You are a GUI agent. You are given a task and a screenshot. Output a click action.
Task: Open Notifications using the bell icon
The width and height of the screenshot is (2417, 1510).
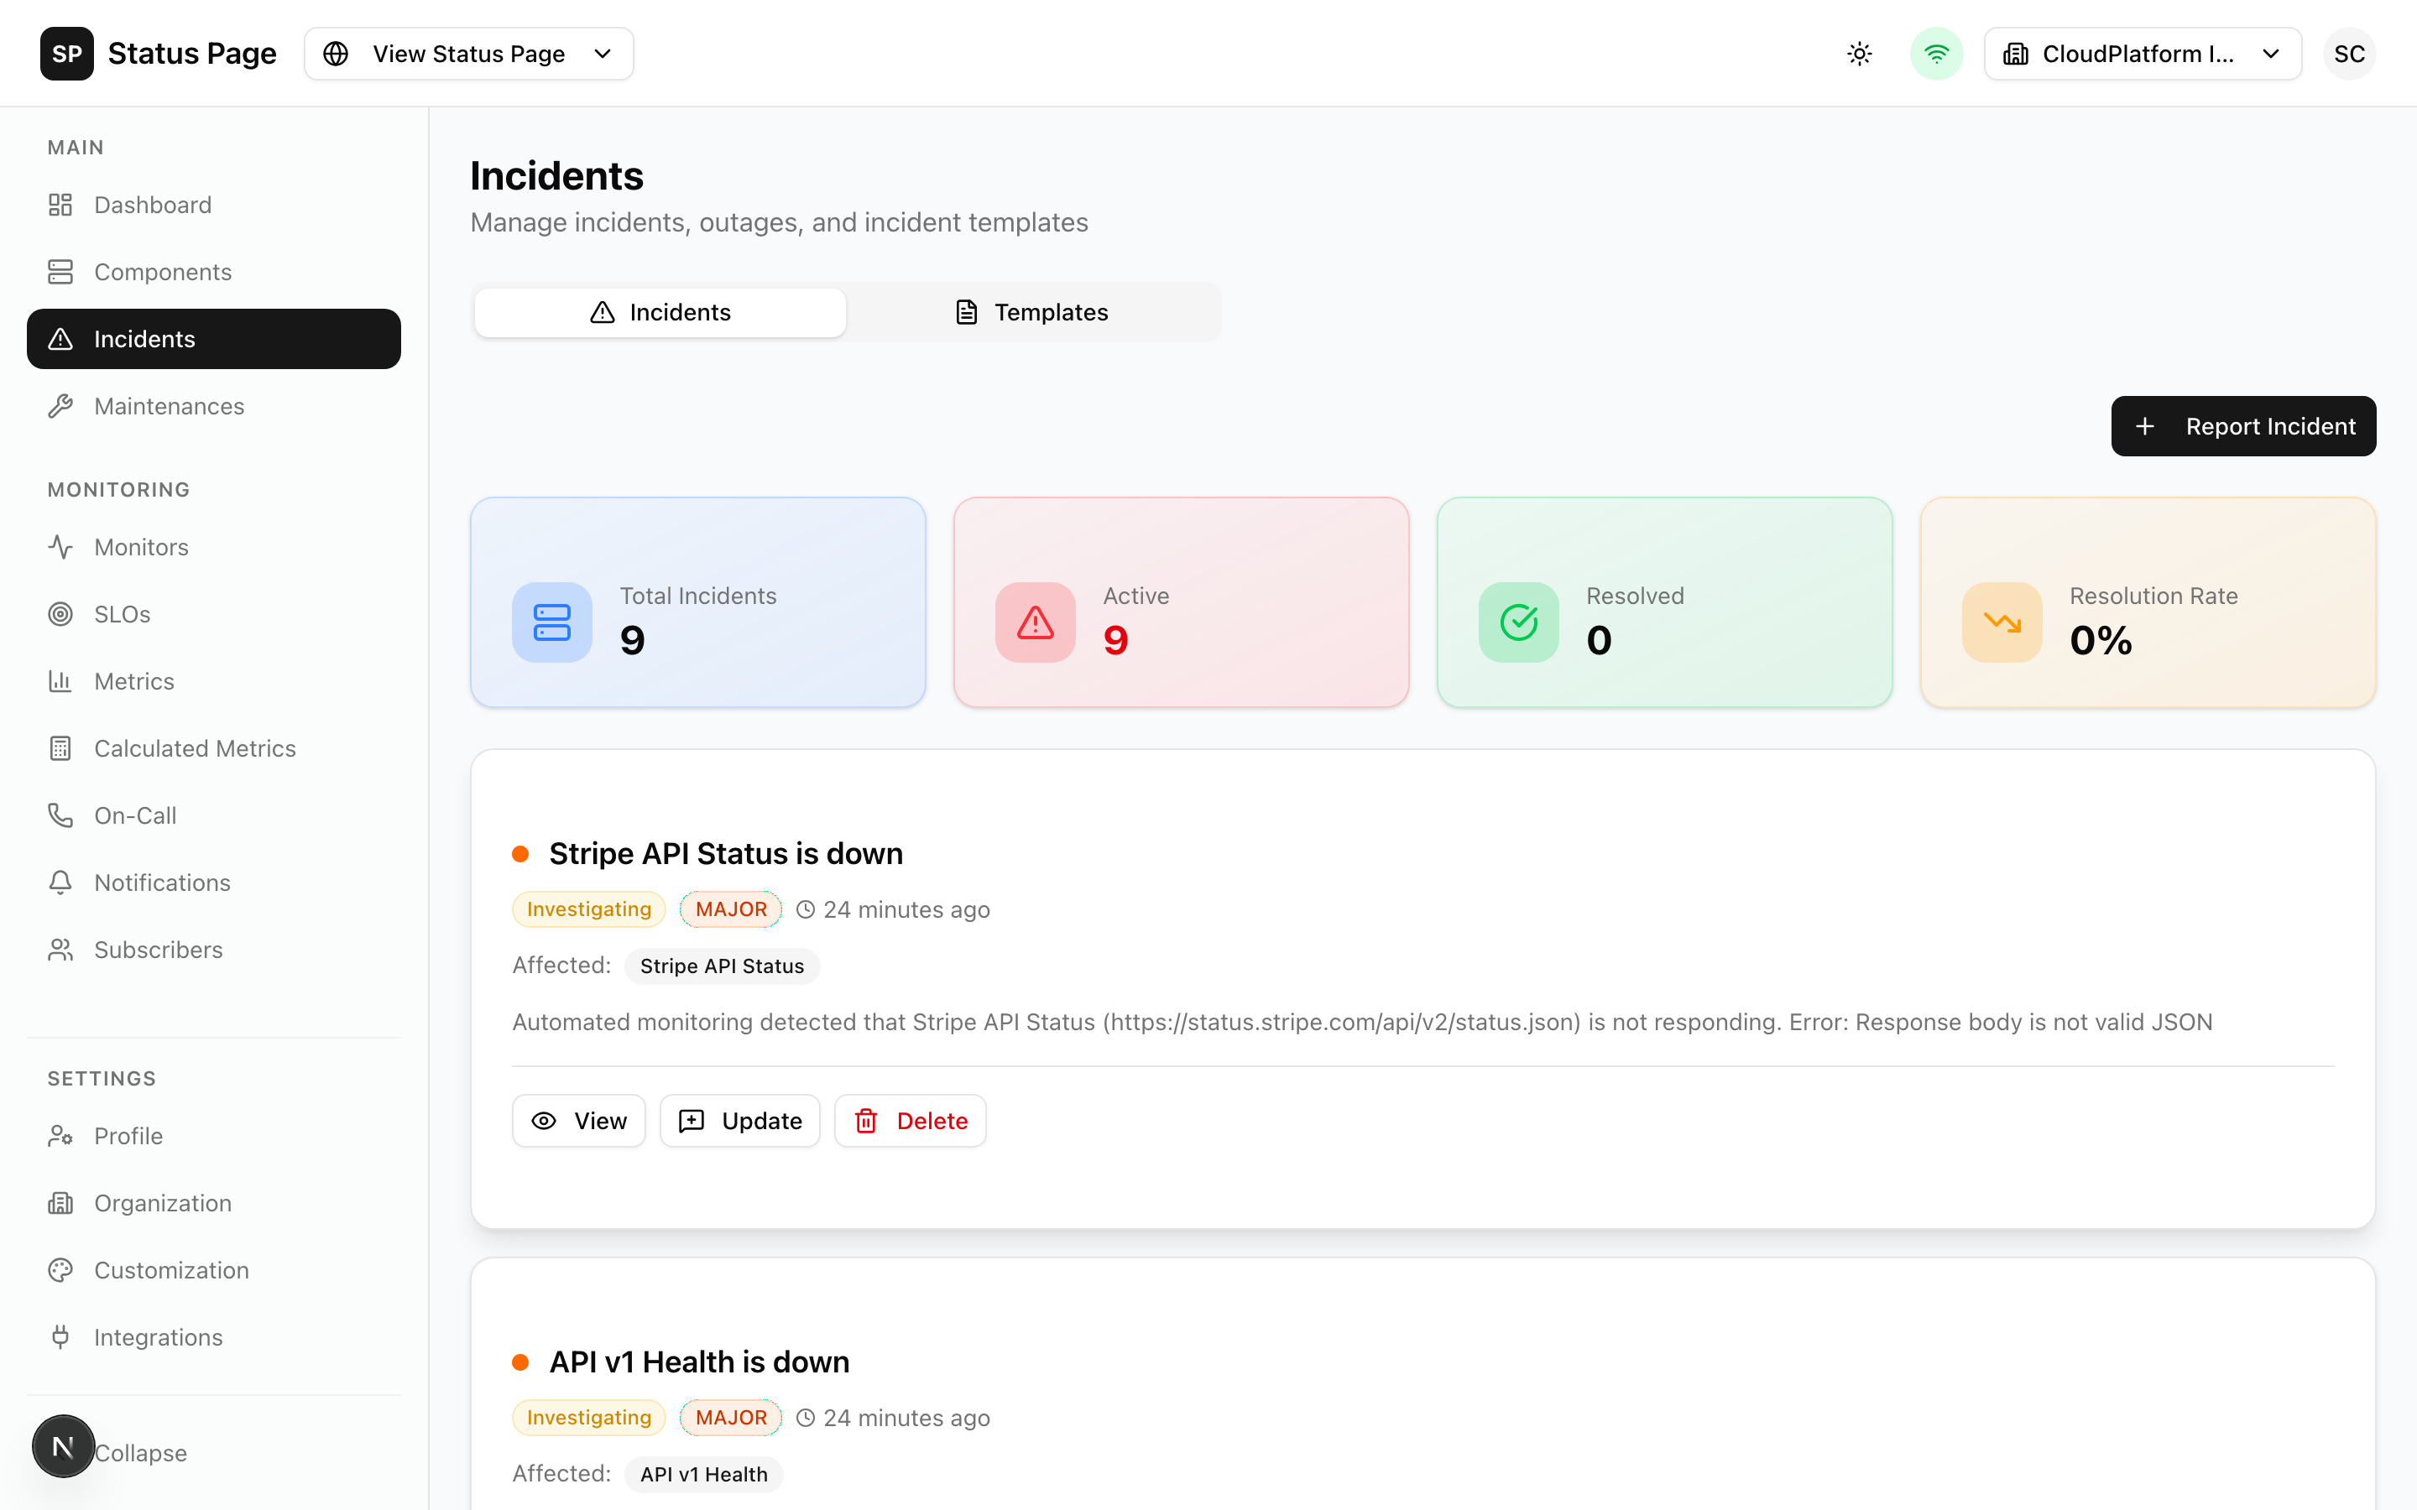tap(61, 882)
